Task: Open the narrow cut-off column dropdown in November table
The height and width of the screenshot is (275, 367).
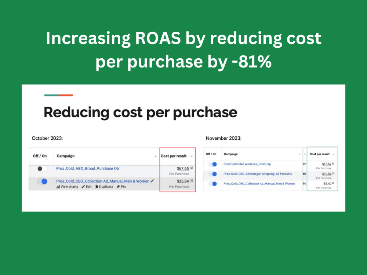Action: click(x=305, y=154)
